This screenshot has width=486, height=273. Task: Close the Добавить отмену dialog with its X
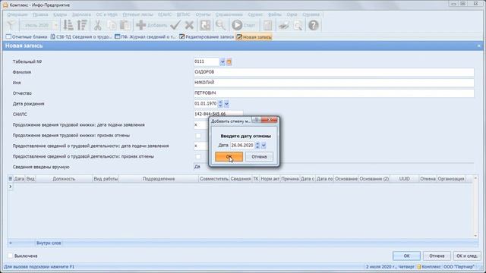coord(270,120)
